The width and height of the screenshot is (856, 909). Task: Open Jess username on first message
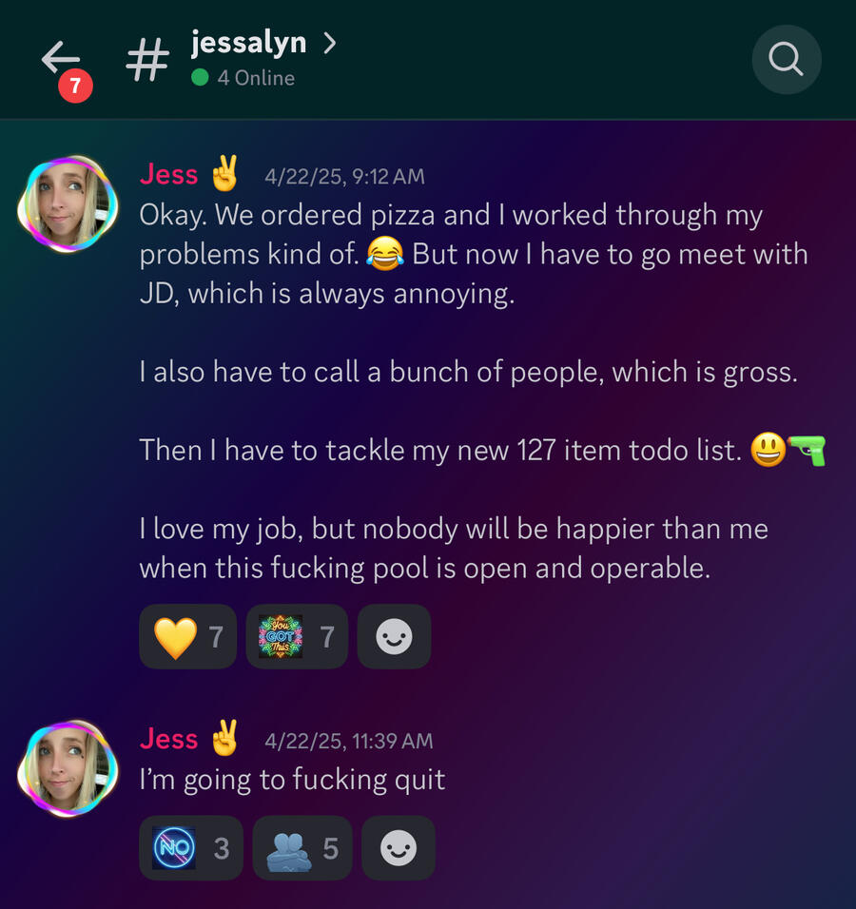click(x=168, y=174)
